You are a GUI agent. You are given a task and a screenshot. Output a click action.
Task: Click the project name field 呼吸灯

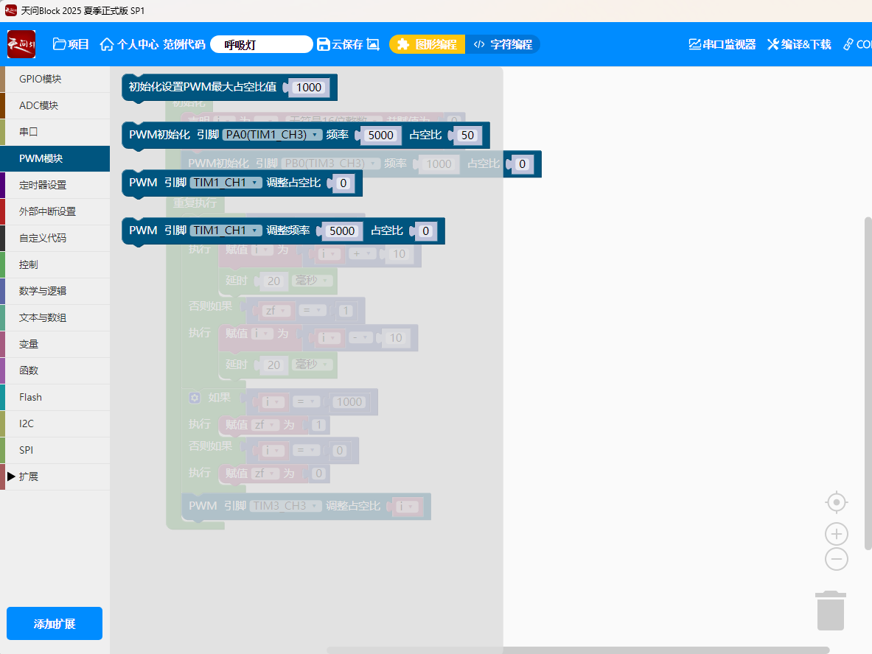tap(261, 44)
